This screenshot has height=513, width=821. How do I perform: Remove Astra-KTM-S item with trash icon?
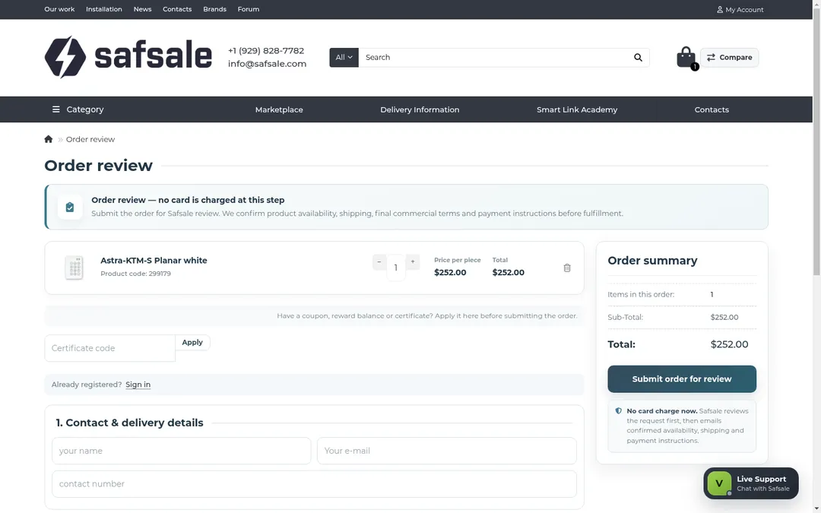point(567,268)
